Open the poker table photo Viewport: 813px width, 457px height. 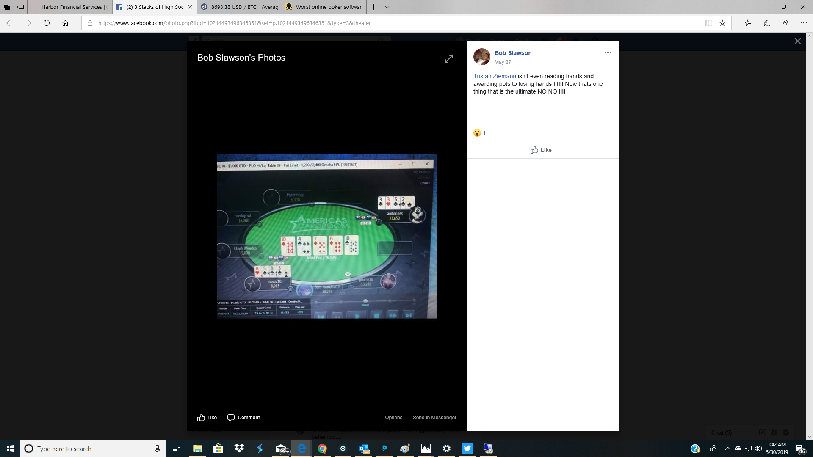[x=327, y=236]
